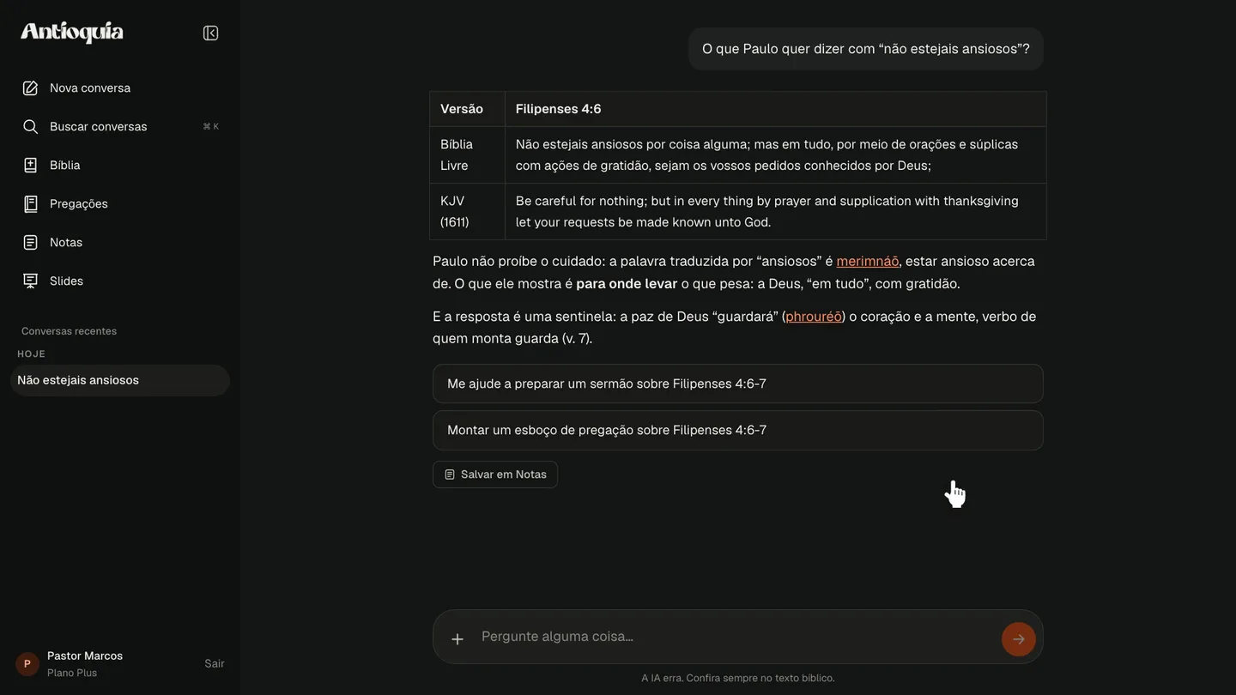
Task: Click the Nova conversa pencil icon
Action: pyautogui.click(x=30, y=88)
